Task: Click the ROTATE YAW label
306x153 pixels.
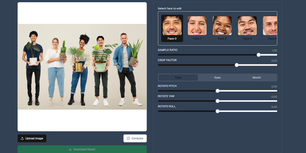Action: (x=166, y=96)
